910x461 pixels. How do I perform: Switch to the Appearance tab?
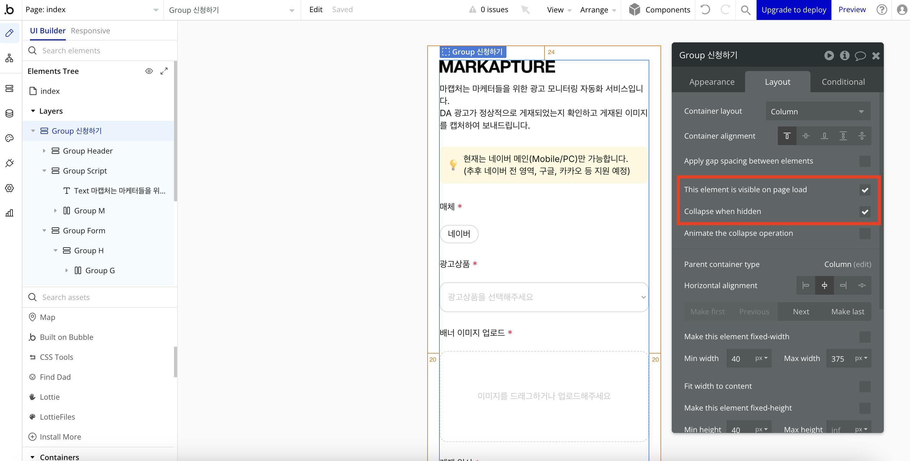(711, 82)
